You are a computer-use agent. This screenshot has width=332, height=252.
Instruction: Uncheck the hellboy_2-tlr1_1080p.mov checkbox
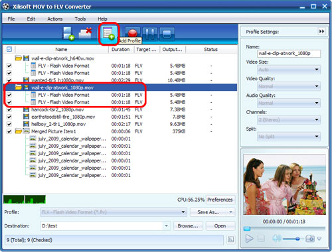(9, 124)
